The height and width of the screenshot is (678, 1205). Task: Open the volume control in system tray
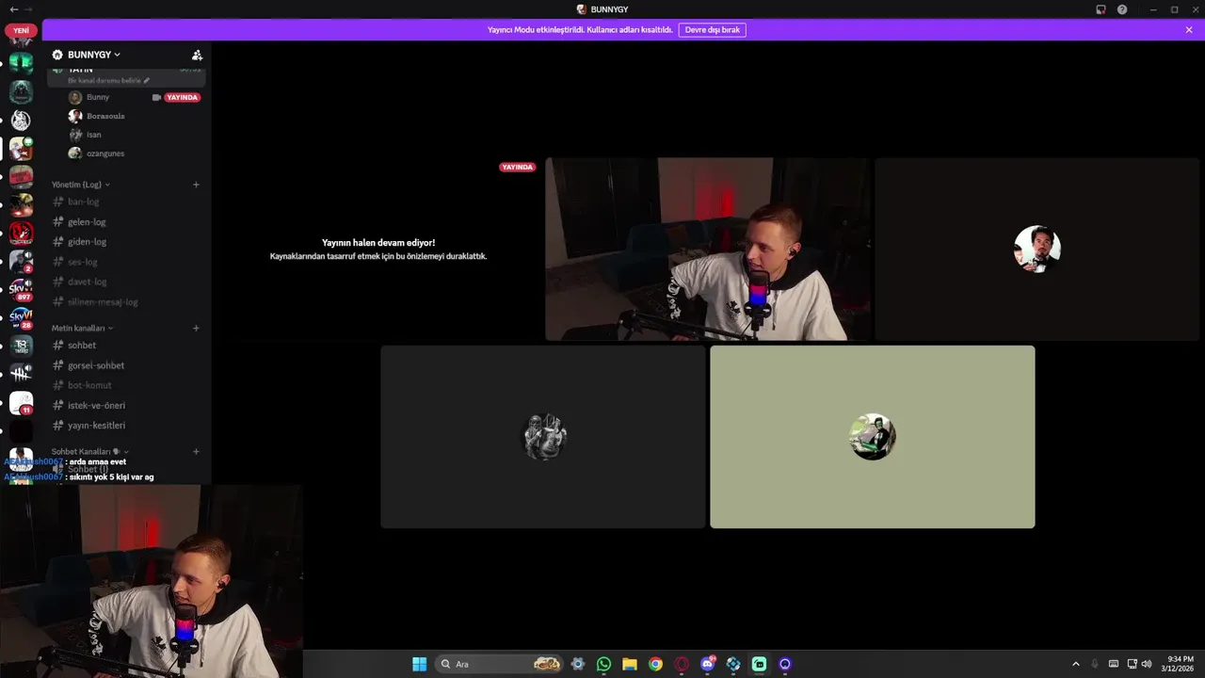click(1147, 664)
